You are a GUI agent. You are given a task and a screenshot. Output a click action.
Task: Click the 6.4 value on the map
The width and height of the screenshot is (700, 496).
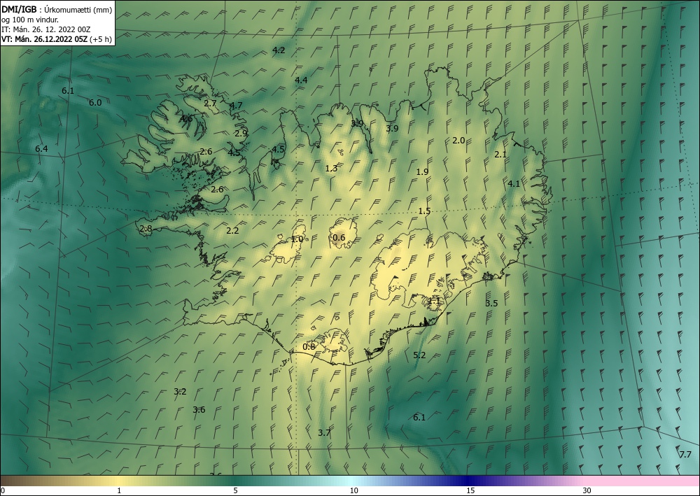pyautogui.click(x=41, y=149)
